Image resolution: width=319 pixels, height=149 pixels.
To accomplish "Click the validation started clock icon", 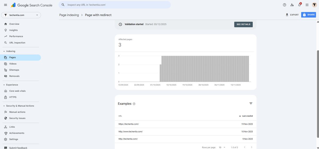I will [x=120, y=24].
